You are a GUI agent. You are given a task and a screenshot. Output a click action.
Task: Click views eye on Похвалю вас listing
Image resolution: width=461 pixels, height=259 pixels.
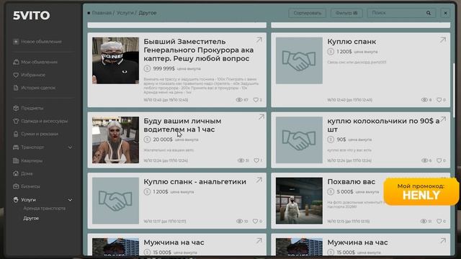click(424, 221)
